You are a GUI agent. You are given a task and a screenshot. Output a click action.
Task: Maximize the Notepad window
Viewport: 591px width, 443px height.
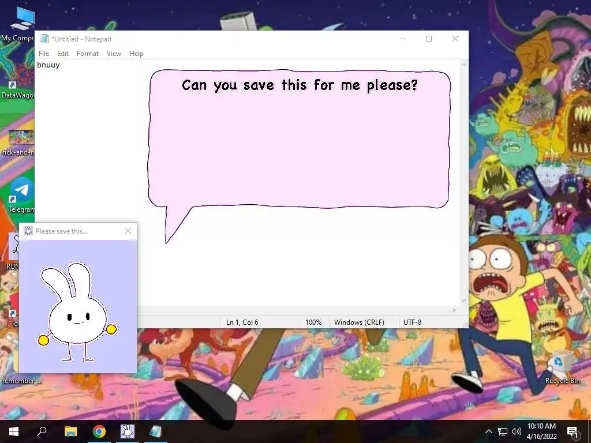[429, 39]
